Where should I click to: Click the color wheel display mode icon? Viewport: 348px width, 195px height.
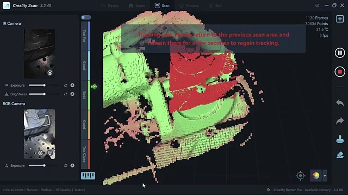pyautogui.click(x=316, y=175)
